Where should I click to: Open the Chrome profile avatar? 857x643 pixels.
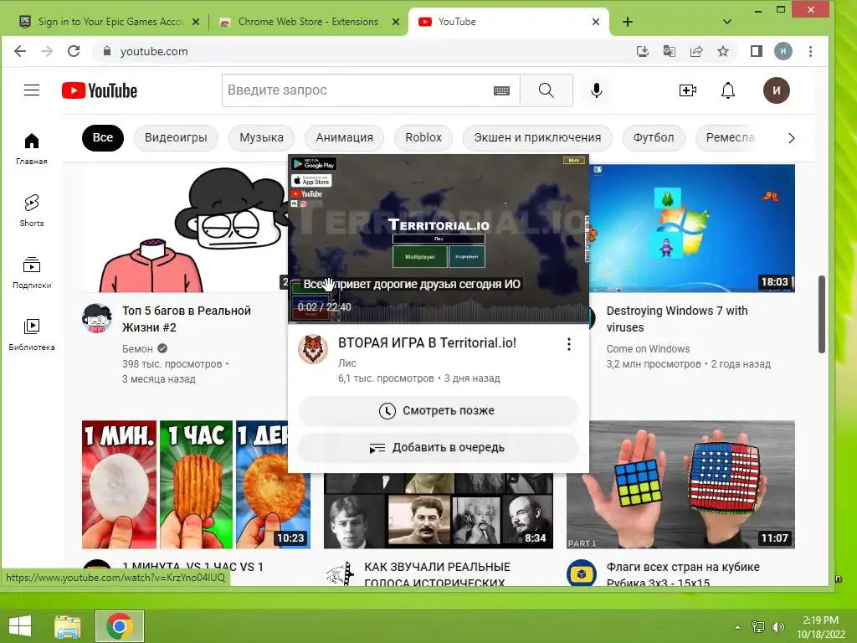pos(783,51)
